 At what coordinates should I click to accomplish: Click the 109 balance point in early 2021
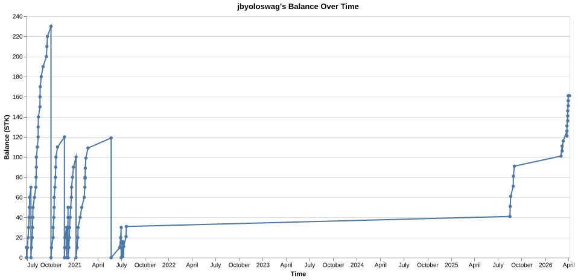coord(87,148)
